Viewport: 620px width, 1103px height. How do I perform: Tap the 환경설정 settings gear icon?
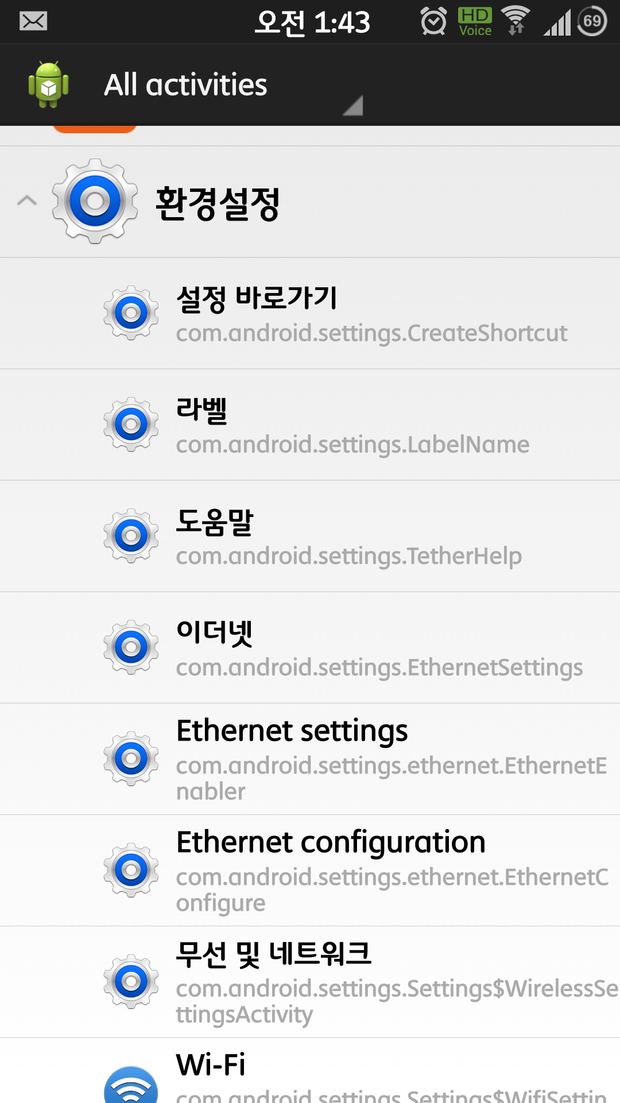point(95,201)
